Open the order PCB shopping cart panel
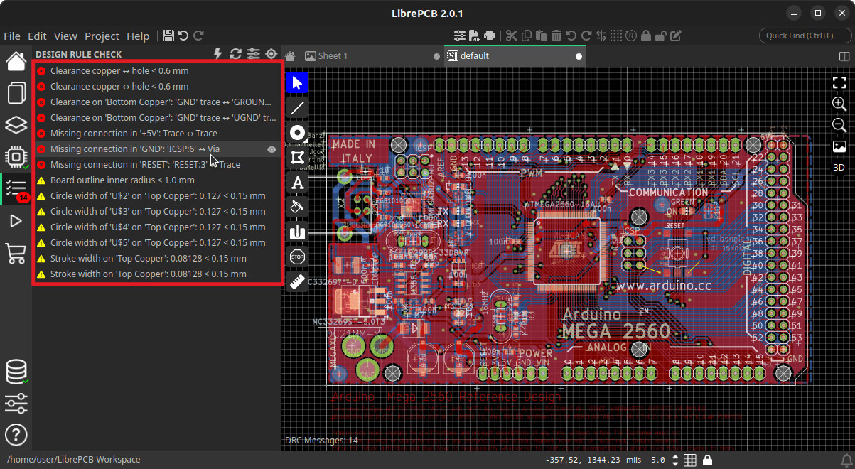 (16, 253)
